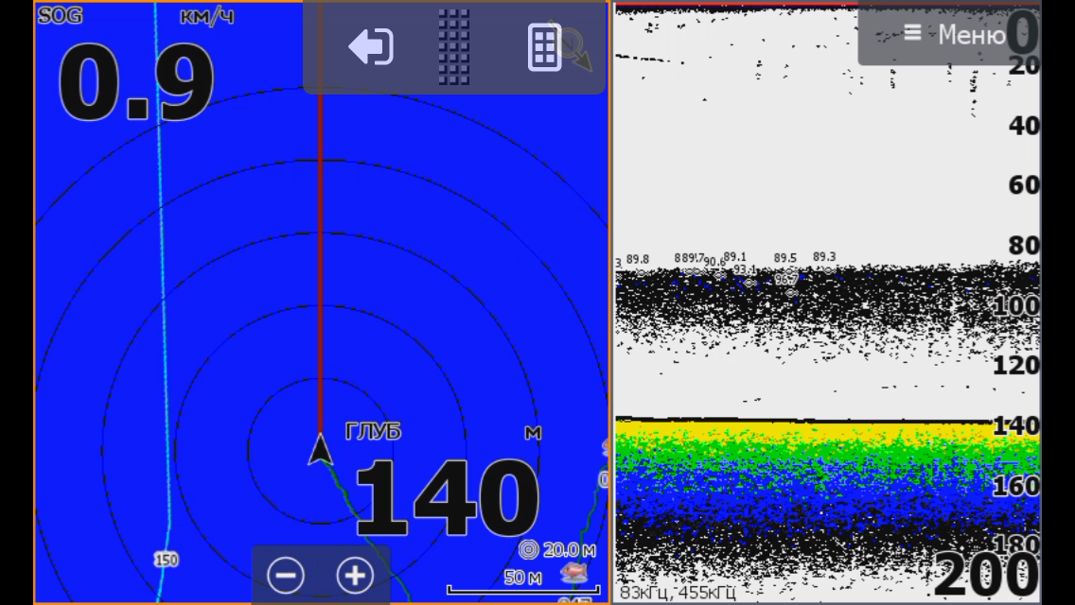Tap the 20.0 м range ring indicator
The width and height of the screenshot is (1075, 605).
pos(557,549)
